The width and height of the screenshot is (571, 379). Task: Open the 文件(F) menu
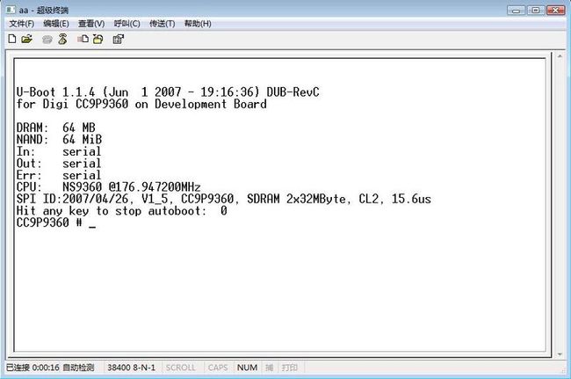click(21, 24)
